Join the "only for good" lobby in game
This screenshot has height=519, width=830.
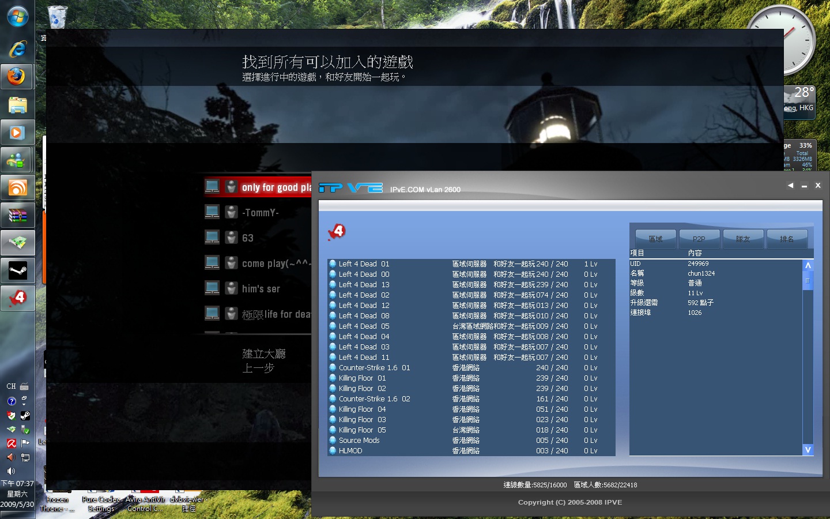[x=258, y=187]
